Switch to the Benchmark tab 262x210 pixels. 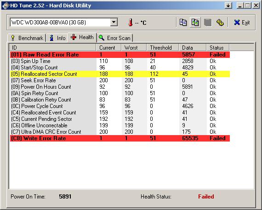pyautogui.click(x=27, y=38)
